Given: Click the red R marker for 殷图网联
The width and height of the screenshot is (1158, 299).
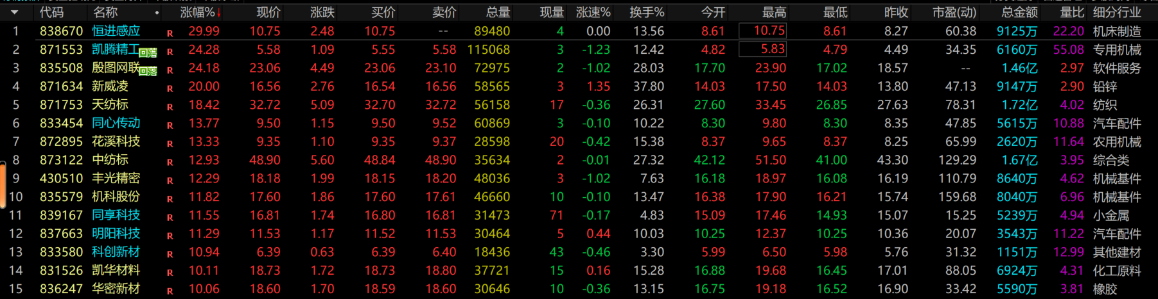Looking at the screenshot, I should (170, 70).
